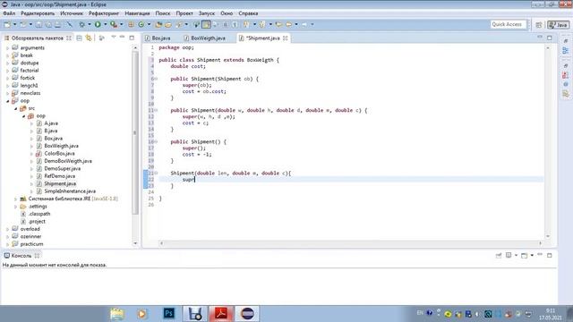Open the Declaration icon in right trim
The height and width of the screenshot is (322, 573).
tap(566, 94)
